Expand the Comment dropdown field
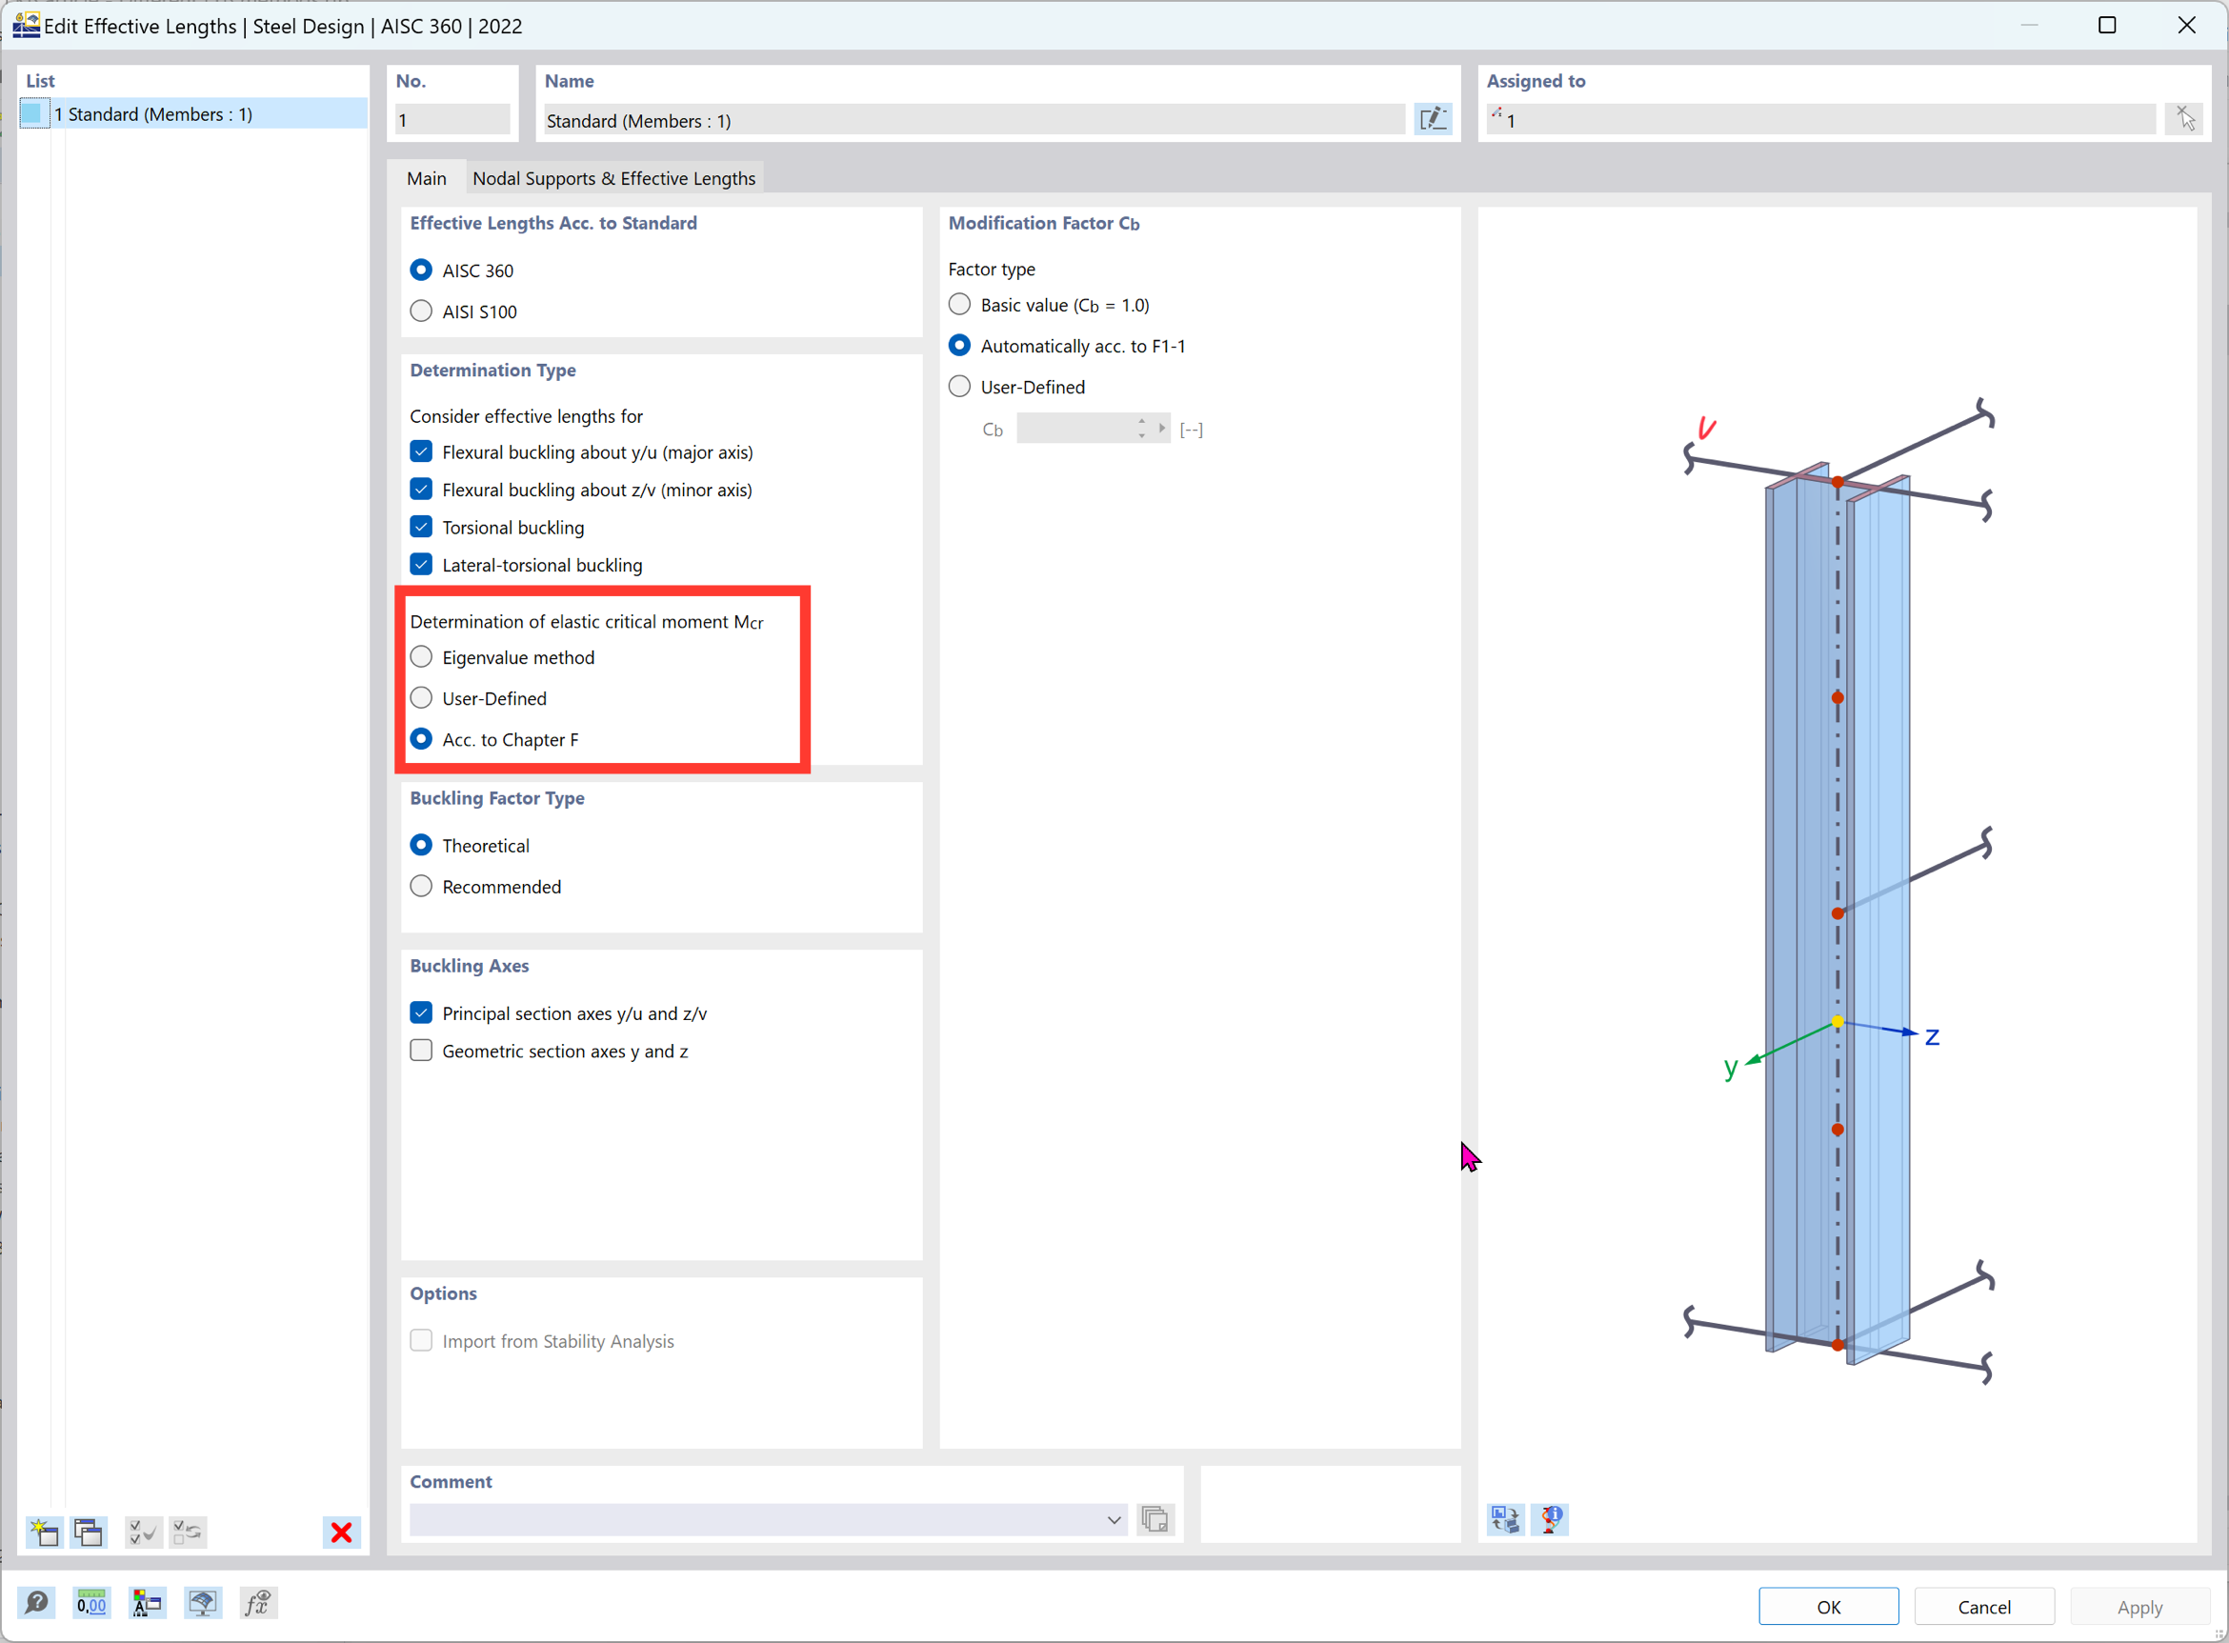Image resolution: width=2229 pixels, height=1643 pixels. tap(1114, 1520)
